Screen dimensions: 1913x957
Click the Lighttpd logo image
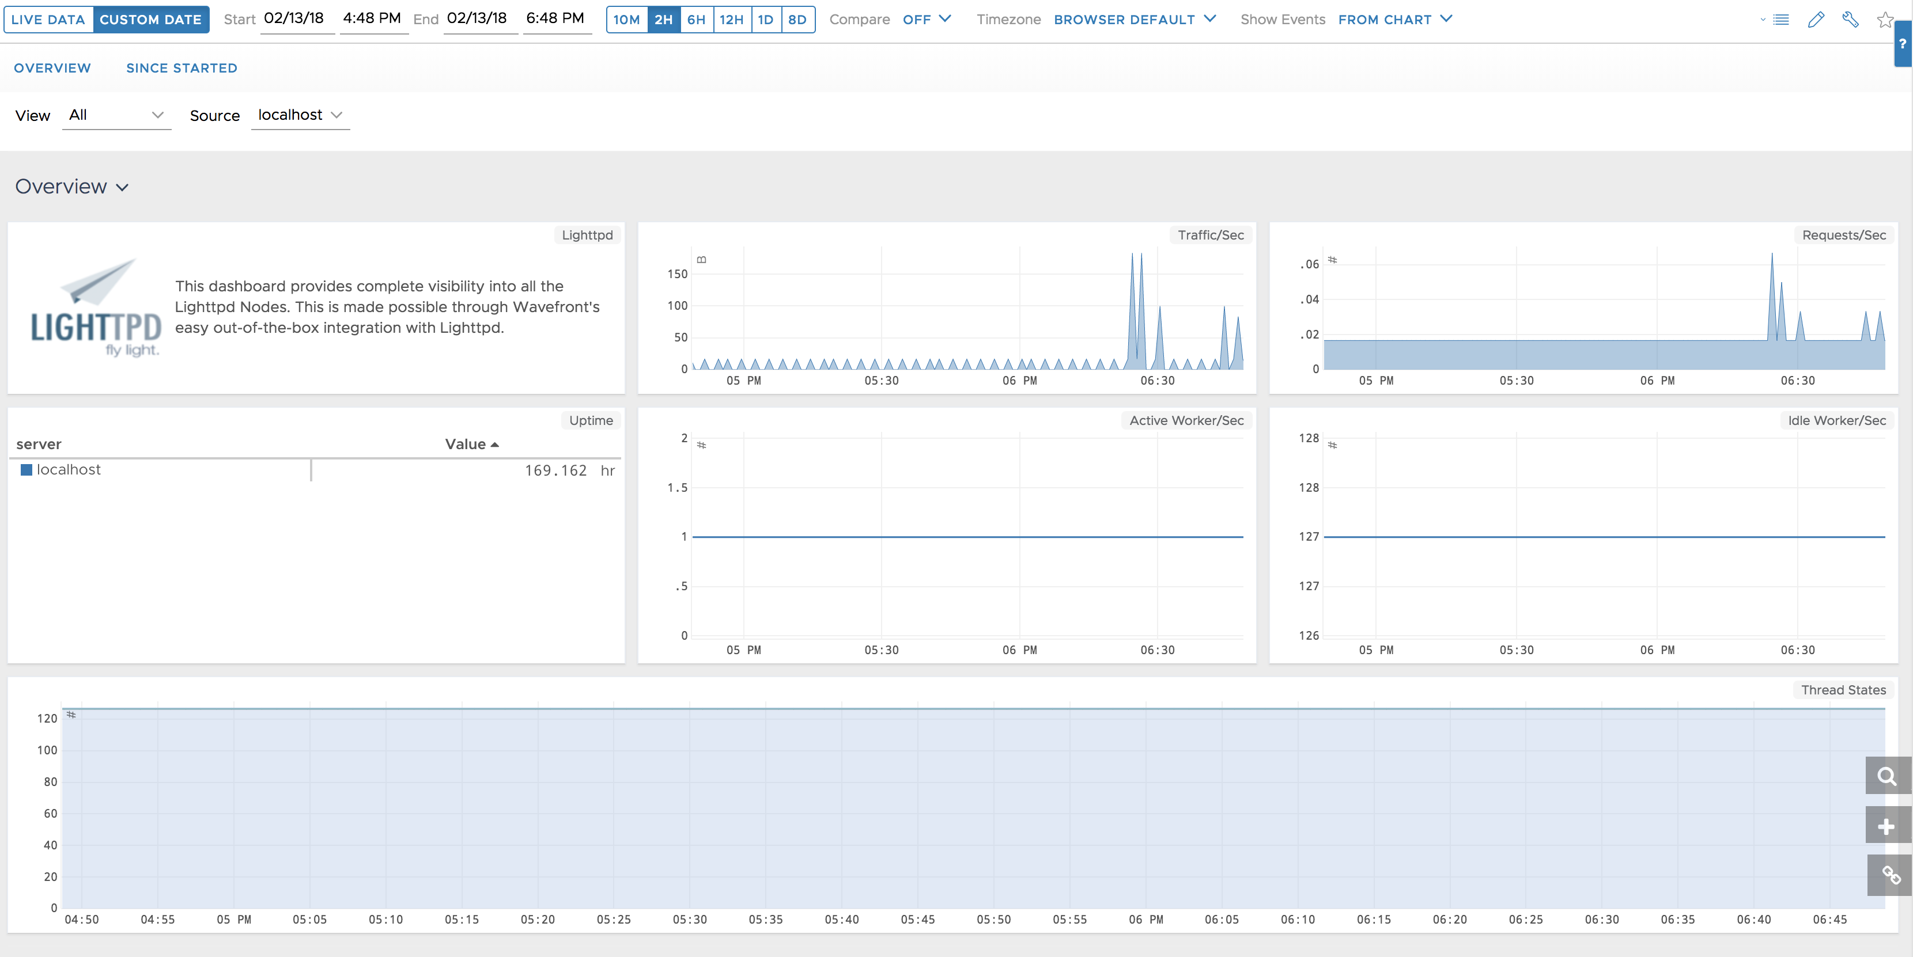96,307
